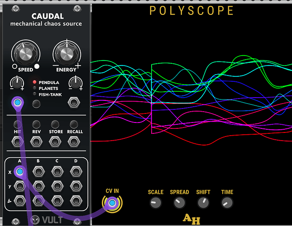Click the REV trigger input jack
Image resolution: width=292 pixels, height=226 pixels.
pyautogui.click(x=36, y=142)
